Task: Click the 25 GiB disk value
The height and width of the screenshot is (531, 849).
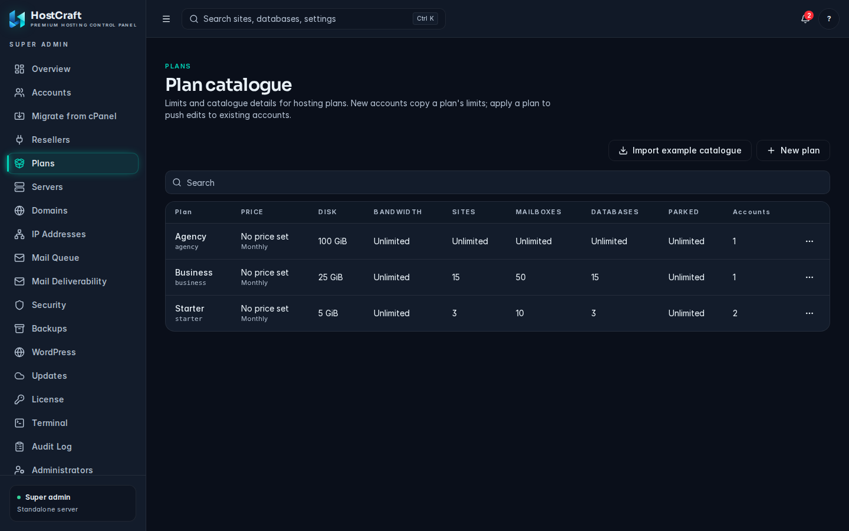Action: coord(330,277)
